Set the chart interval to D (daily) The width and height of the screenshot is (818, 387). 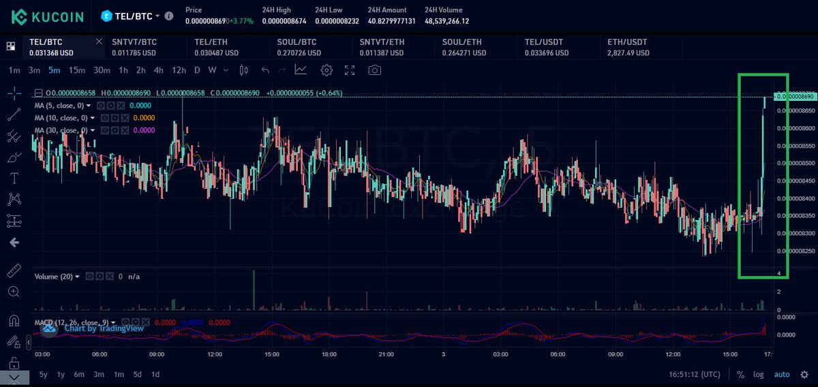pos(197,69)
